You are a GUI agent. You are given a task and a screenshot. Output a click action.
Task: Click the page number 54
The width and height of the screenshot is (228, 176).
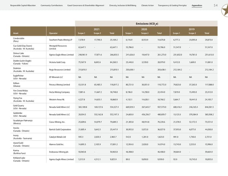point(215,5)
